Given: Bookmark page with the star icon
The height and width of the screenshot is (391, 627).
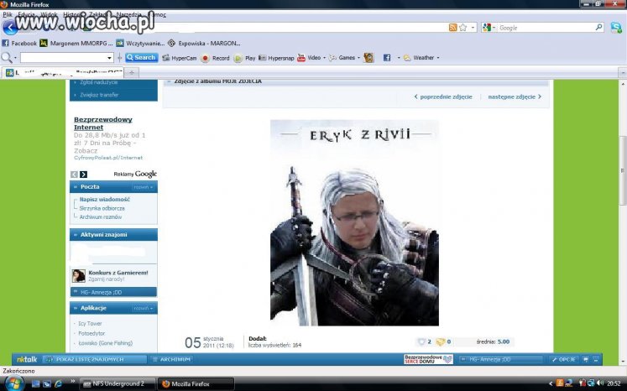Looking at the screenshot, I should (463, 28).
